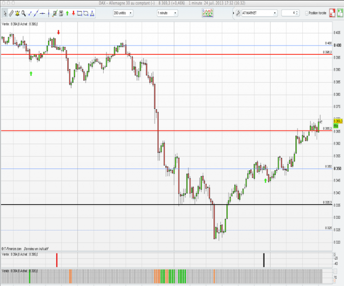Enable the Position forcée checkbox

pos(307,13)
